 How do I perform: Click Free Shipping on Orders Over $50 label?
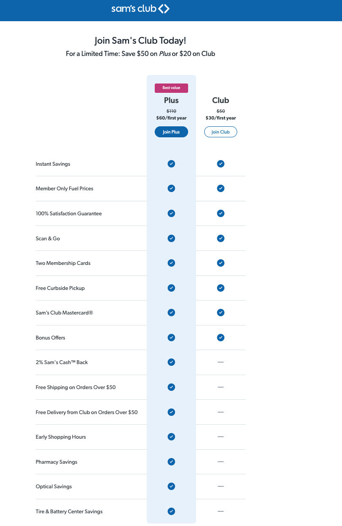76,387
